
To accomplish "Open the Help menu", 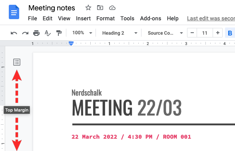I will (173, 18).
